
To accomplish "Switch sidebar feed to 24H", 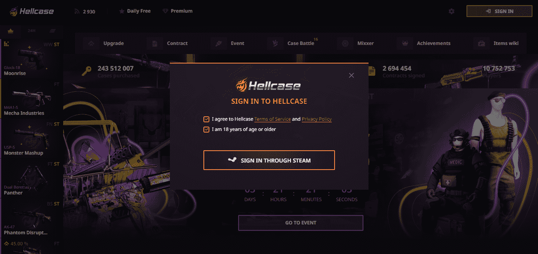I will coord(32,31).
